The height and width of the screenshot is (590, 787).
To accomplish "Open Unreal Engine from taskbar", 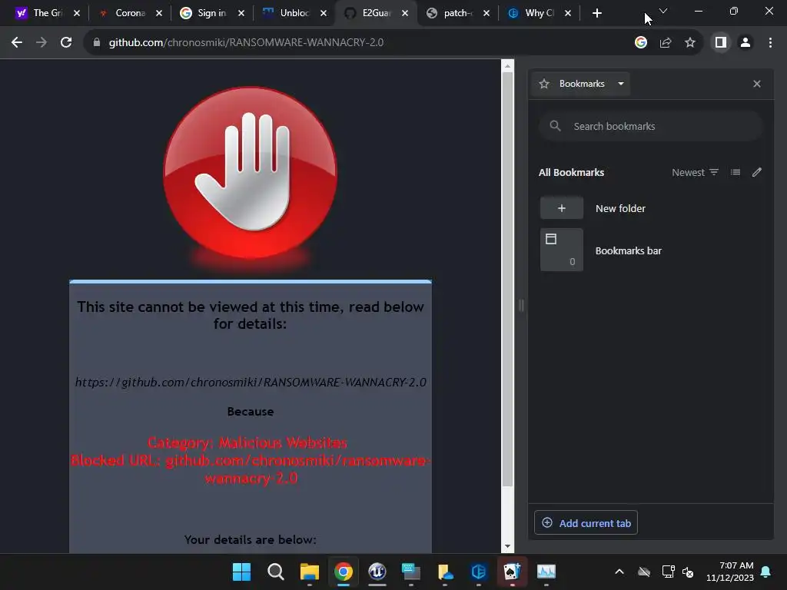I will (377, 572).
